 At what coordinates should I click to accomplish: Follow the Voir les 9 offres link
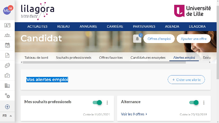click(x=134, y=114)
